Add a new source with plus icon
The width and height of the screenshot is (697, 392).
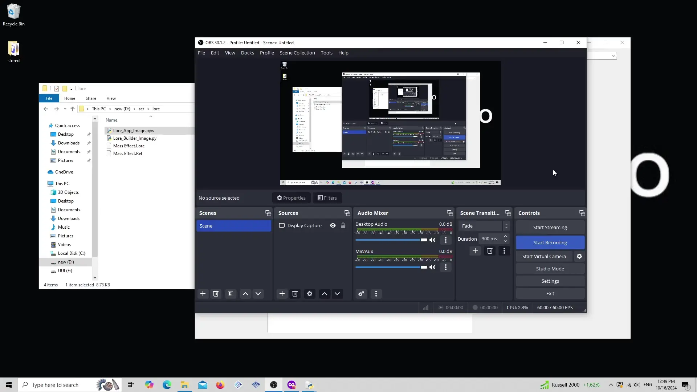282,294
